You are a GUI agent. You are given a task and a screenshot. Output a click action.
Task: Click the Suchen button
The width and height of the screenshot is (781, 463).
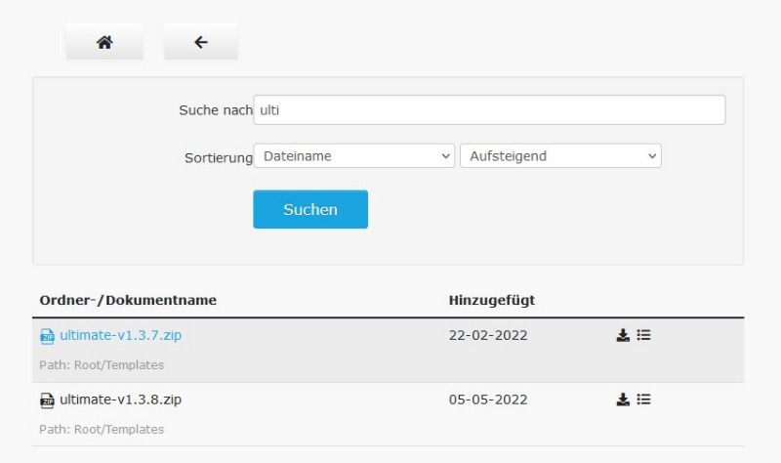click(x=310, y=209)
